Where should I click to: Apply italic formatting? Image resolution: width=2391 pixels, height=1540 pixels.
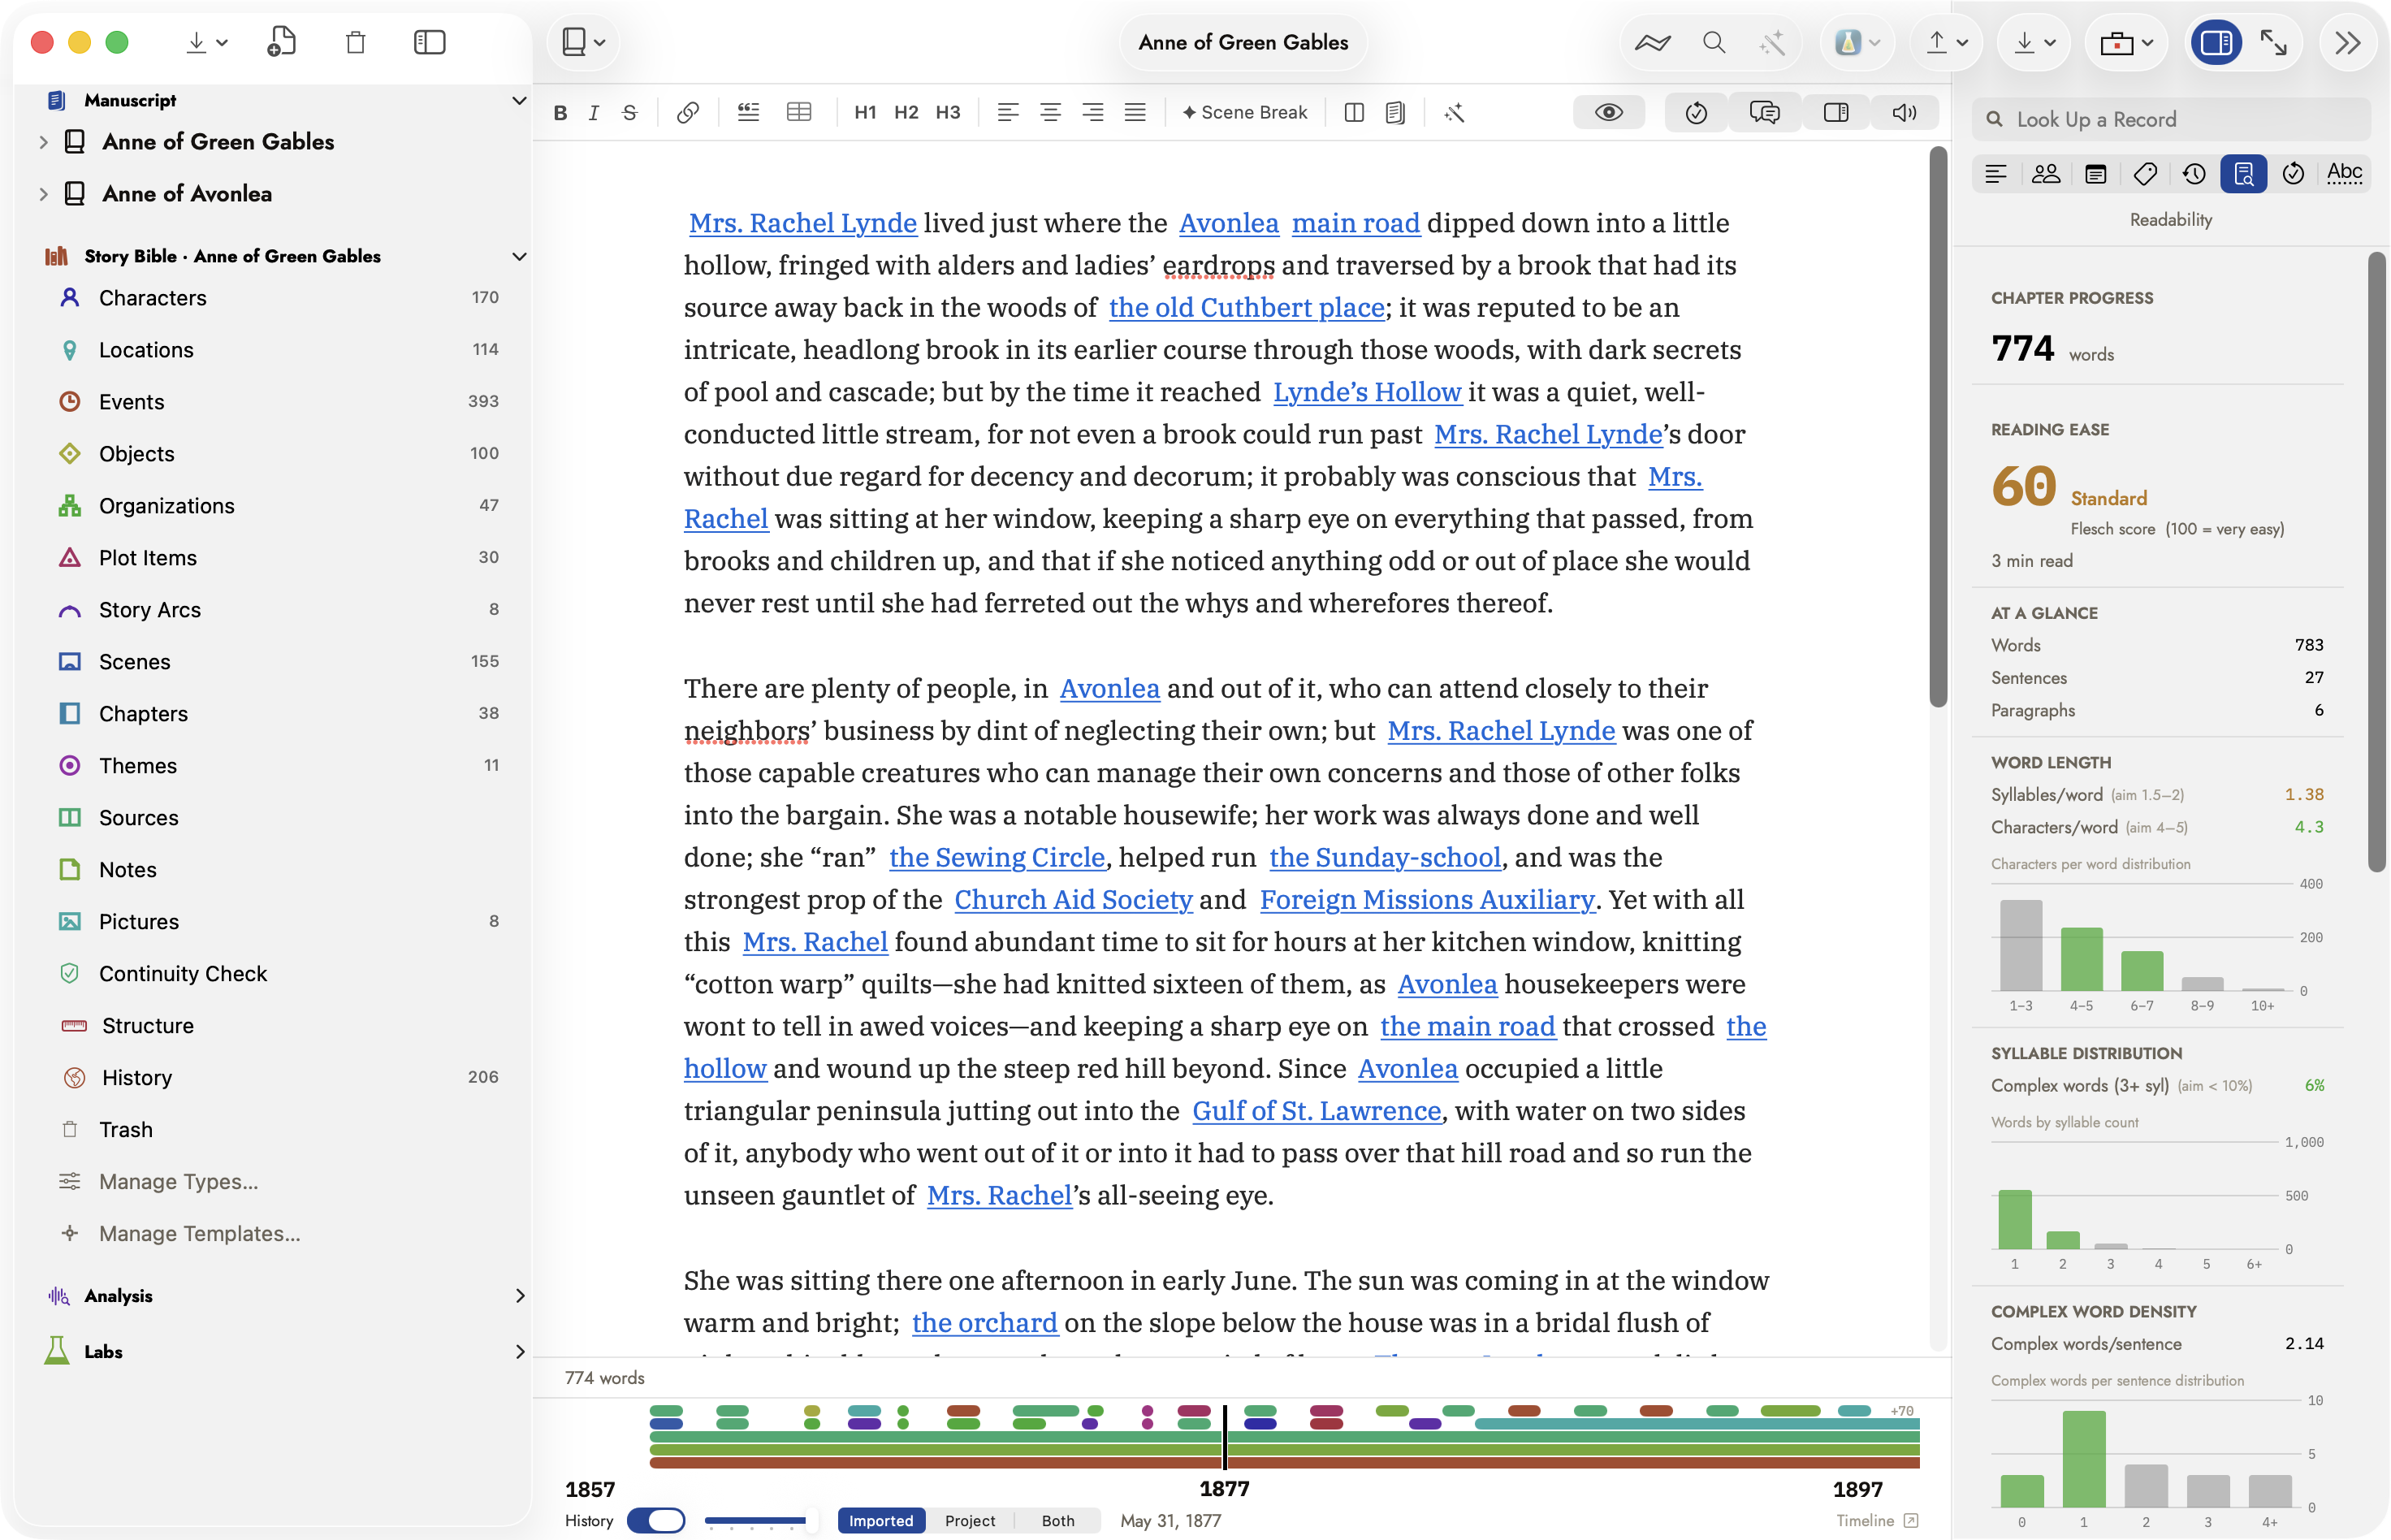point(594,112)
